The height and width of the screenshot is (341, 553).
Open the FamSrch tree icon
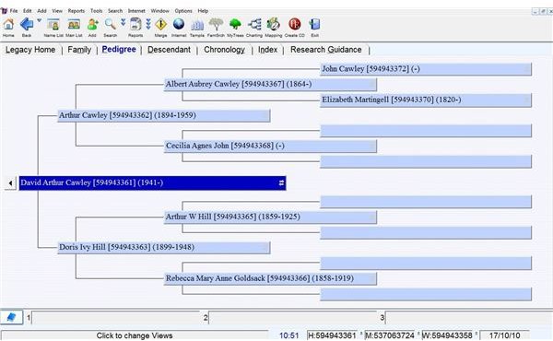click(216, 25)
